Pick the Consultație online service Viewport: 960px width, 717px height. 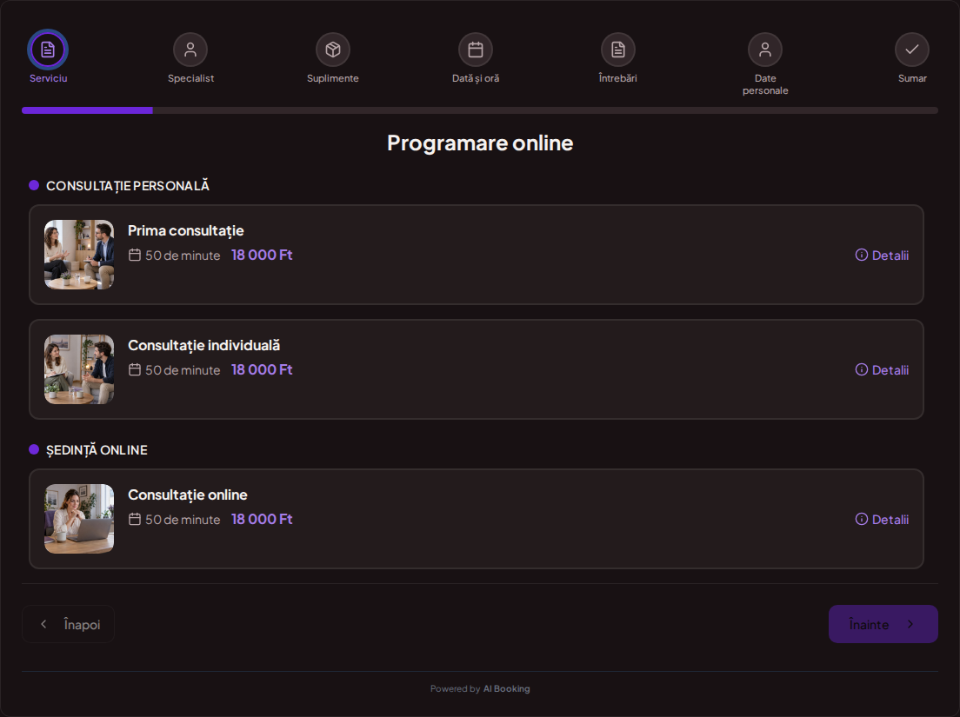coord(477,519)
